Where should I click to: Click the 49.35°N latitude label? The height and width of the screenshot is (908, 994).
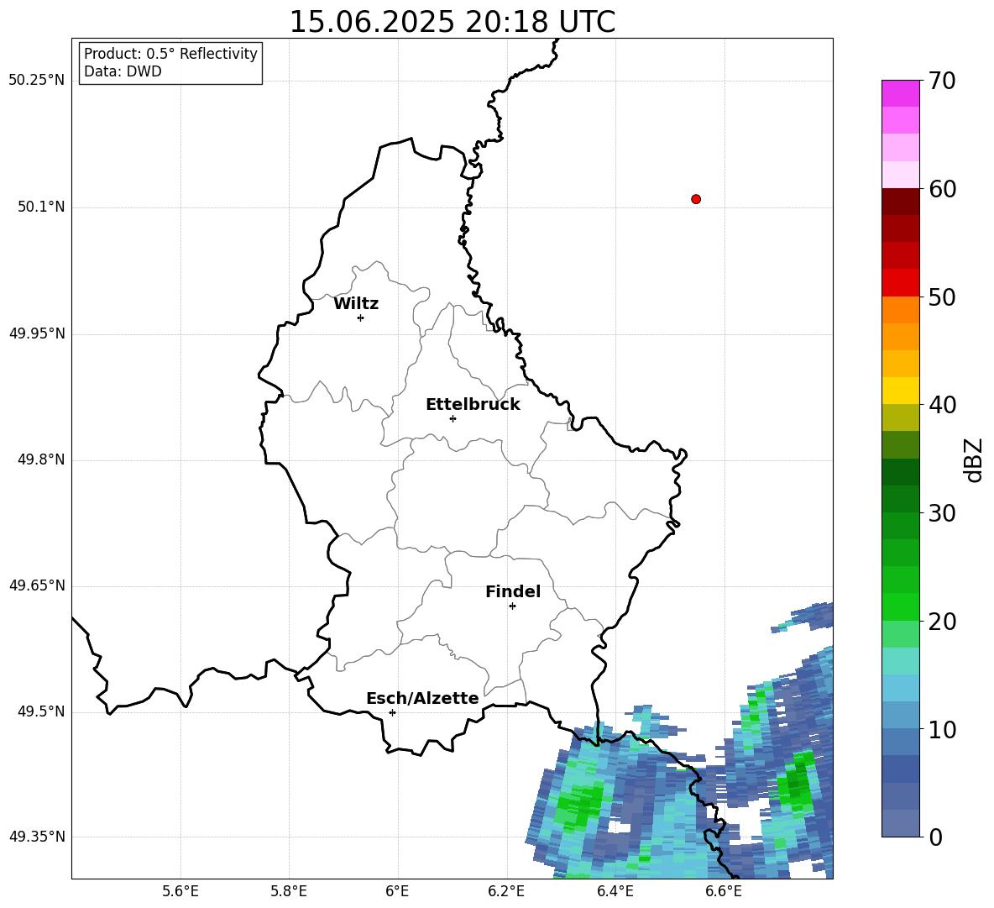[37, 837]
